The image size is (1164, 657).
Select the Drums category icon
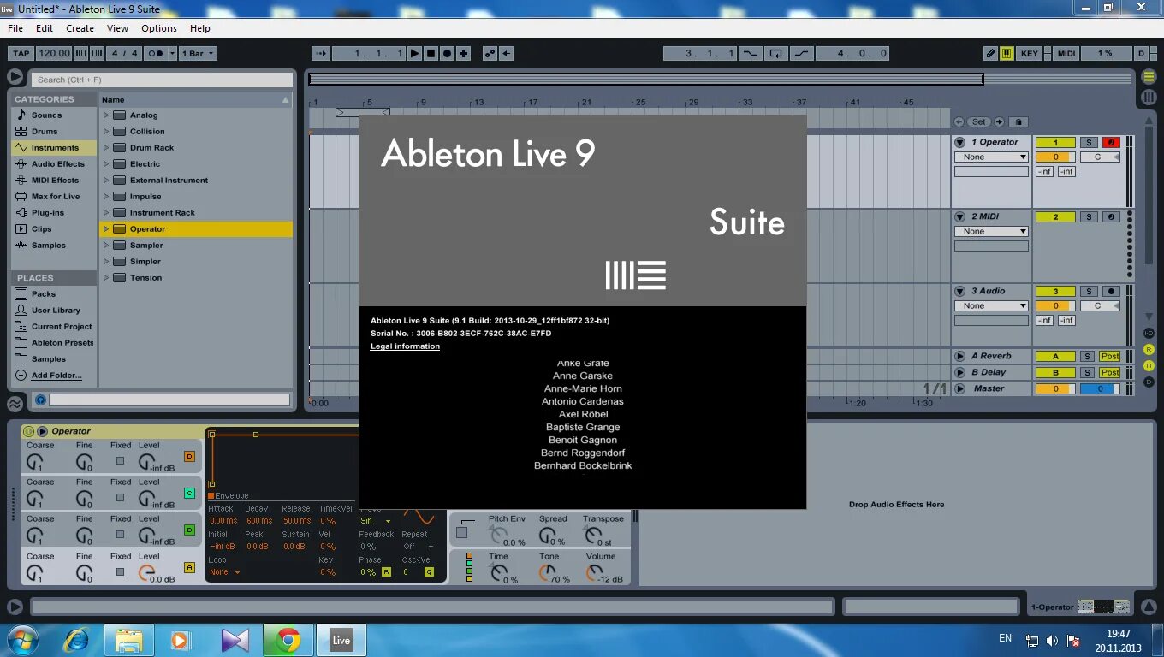(x=21, y=132)
